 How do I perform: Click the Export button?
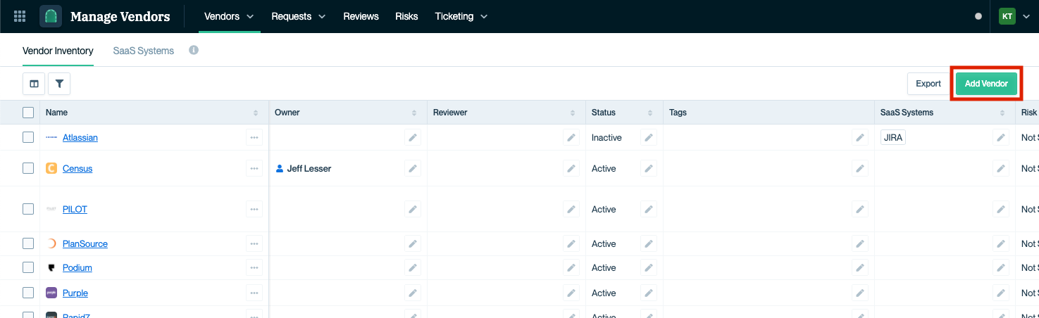point(928,84)
